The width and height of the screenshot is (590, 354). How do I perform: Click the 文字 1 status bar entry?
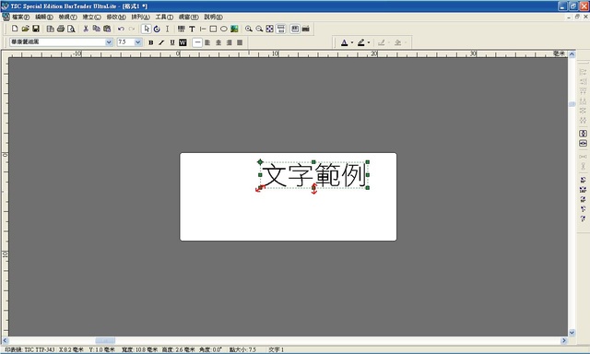(277, 349)
